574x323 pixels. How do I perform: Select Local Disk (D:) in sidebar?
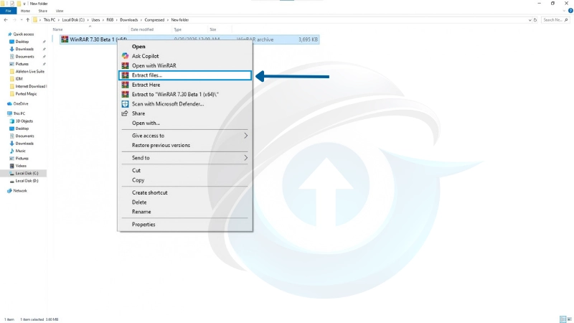27,181
